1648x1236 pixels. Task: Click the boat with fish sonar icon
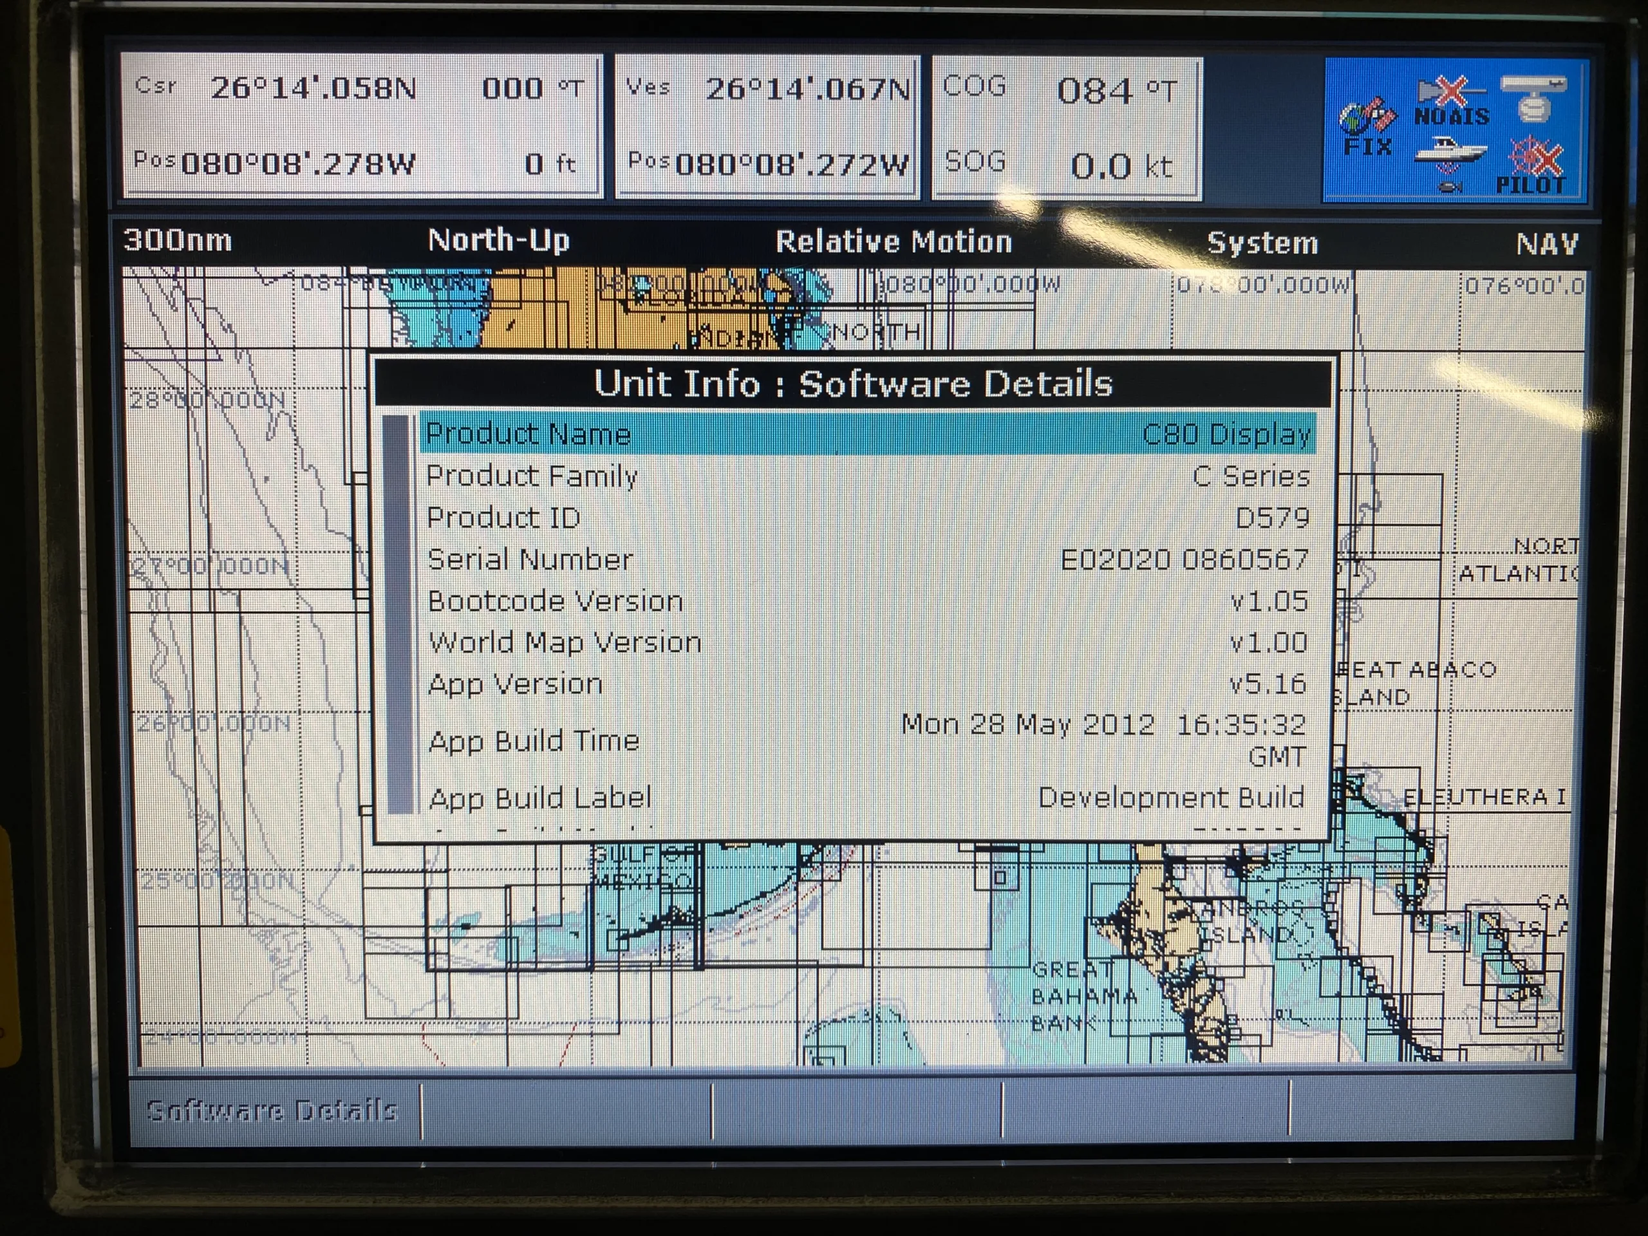[1449, 165]
